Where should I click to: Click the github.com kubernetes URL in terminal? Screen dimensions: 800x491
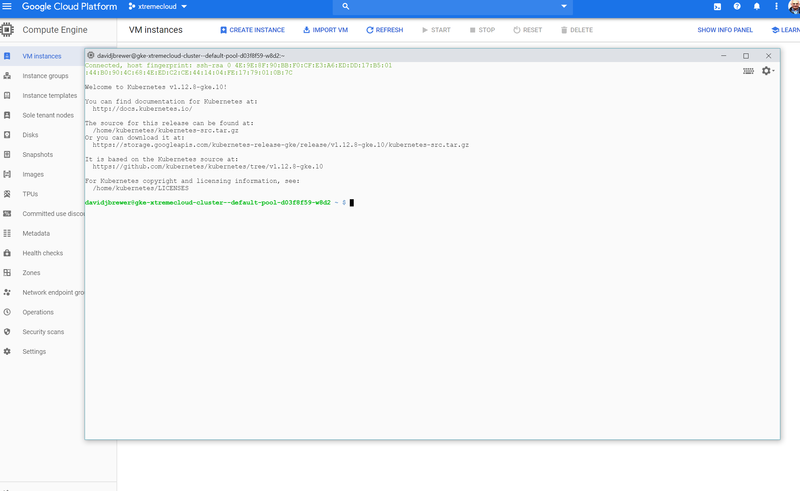(x=208, y=167)
